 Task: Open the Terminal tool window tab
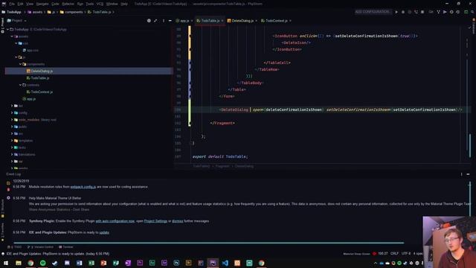click(65, 247)
